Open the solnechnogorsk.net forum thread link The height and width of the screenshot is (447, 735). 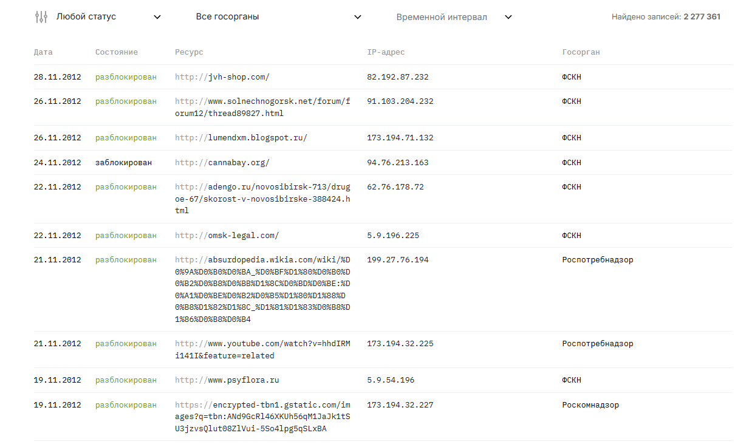pos(262,107)
